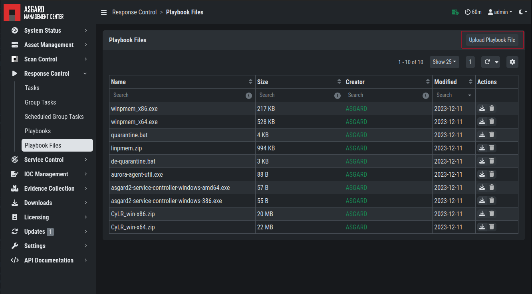This screenshot has width=532, height=294.
Task: Sort table by Modified column
Action: pos(470,82)
